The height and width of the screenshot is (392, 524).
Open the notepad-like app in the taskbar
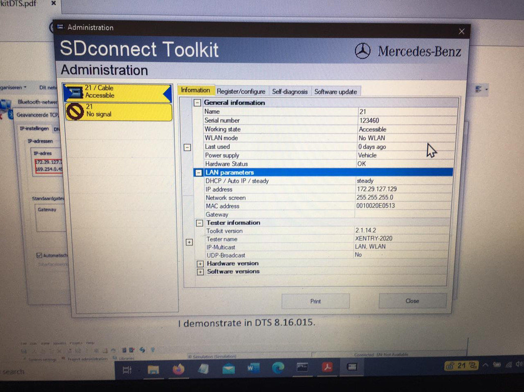click(x=203, y=369)
